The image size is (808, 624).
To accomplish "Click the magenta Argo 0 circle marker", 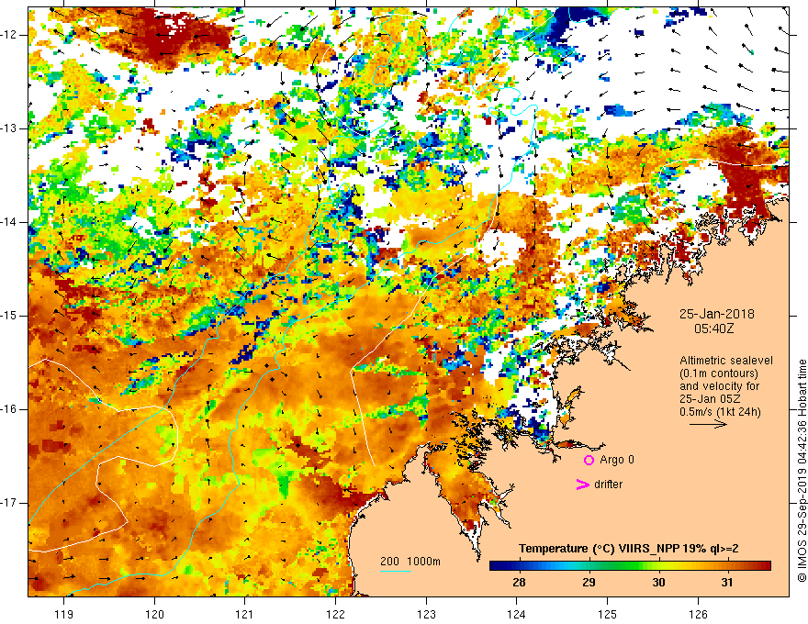I will [589, 460].
